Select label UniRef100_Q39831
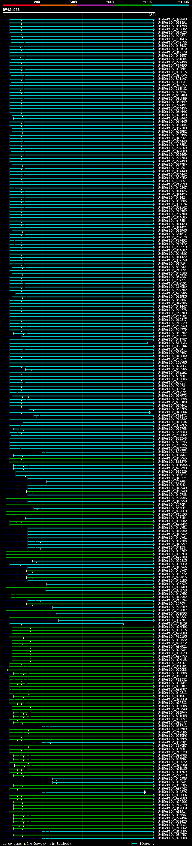192x846 pixels. (172, 82)
